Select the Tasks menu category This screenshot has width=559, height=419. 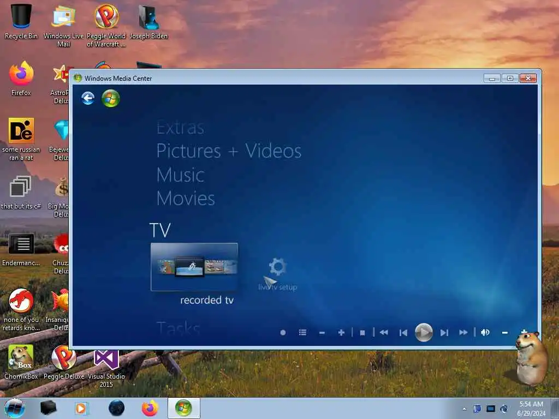pos(179,328)
